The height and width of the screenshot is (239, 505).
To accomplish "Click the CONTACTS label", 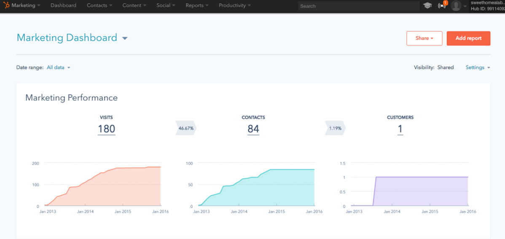I will (253, 117).
